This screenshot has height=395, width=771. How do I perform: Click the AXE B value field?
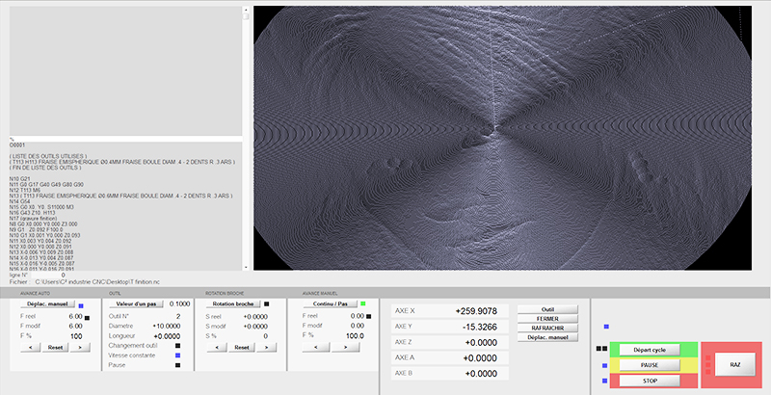coord(479,374)
